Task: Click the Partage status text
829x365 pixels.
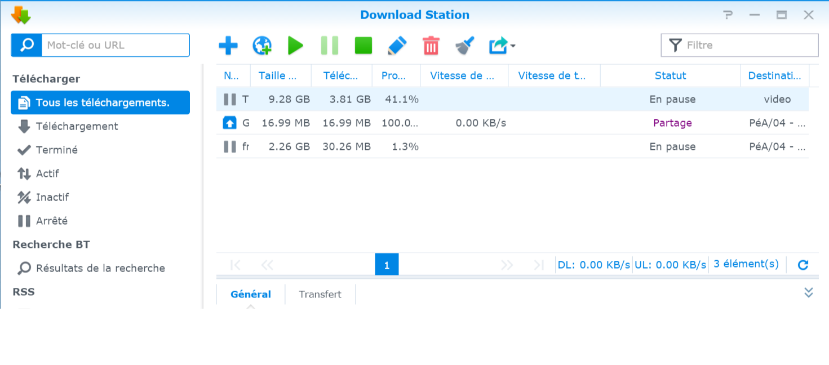Action: 672,123
